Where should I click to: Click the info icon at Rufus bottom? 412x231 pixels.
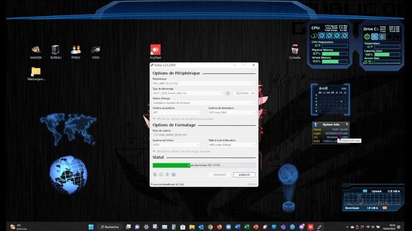pos(161,175)
